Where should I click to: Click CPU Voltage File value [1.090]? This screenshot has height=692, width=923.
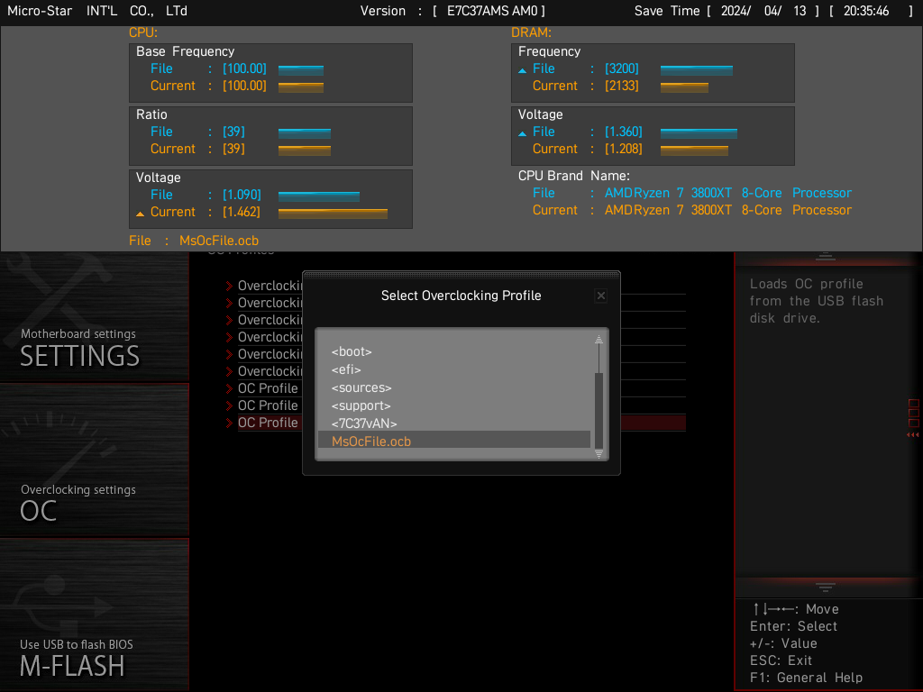(242, 195)
